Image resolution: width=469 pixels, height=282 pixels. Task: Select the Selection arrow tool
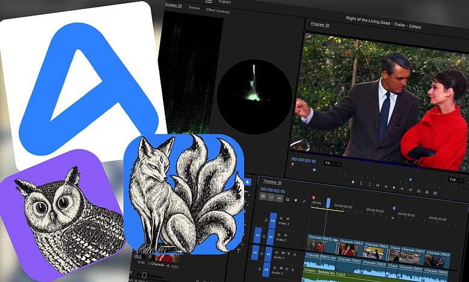(x=248, y=182)
